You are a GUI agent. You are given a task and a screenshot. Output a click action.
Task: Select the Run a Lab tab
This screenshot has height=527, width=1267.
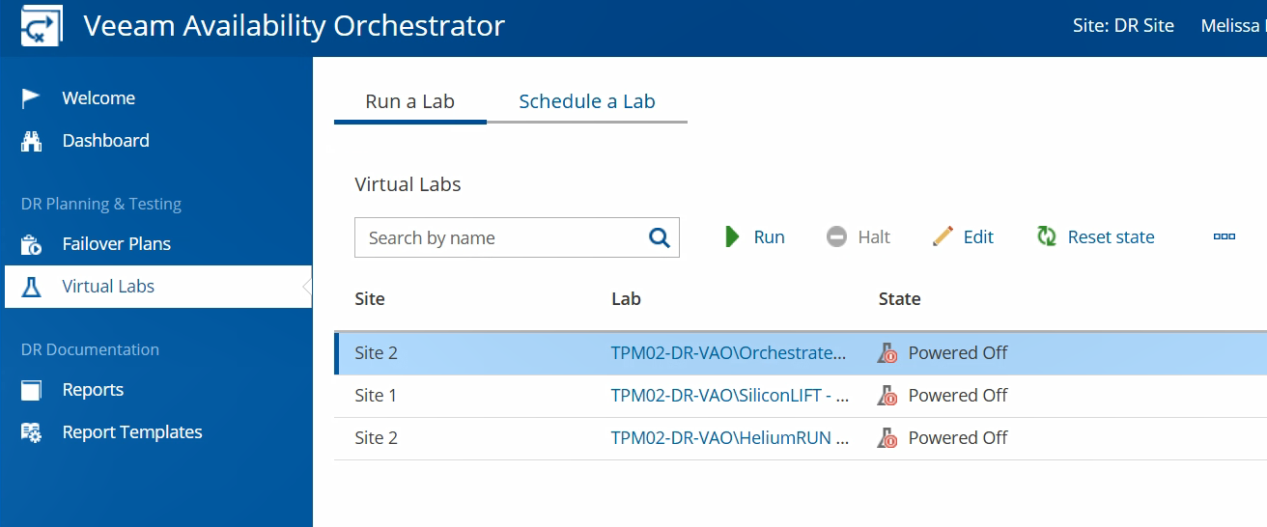point(409,101)
